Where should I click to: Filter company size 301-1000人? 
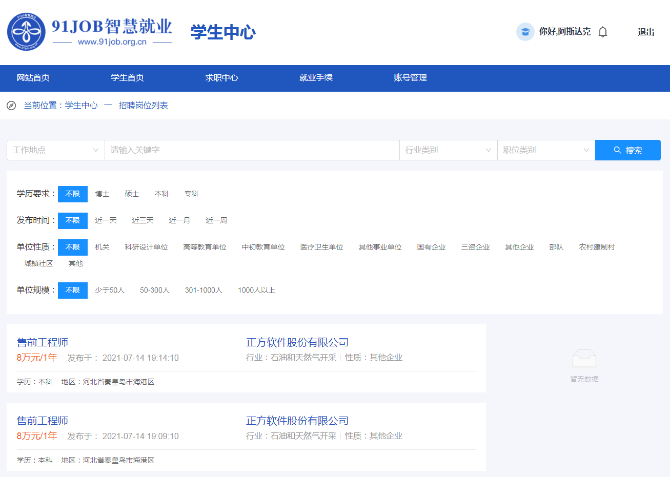pos(204,291)
